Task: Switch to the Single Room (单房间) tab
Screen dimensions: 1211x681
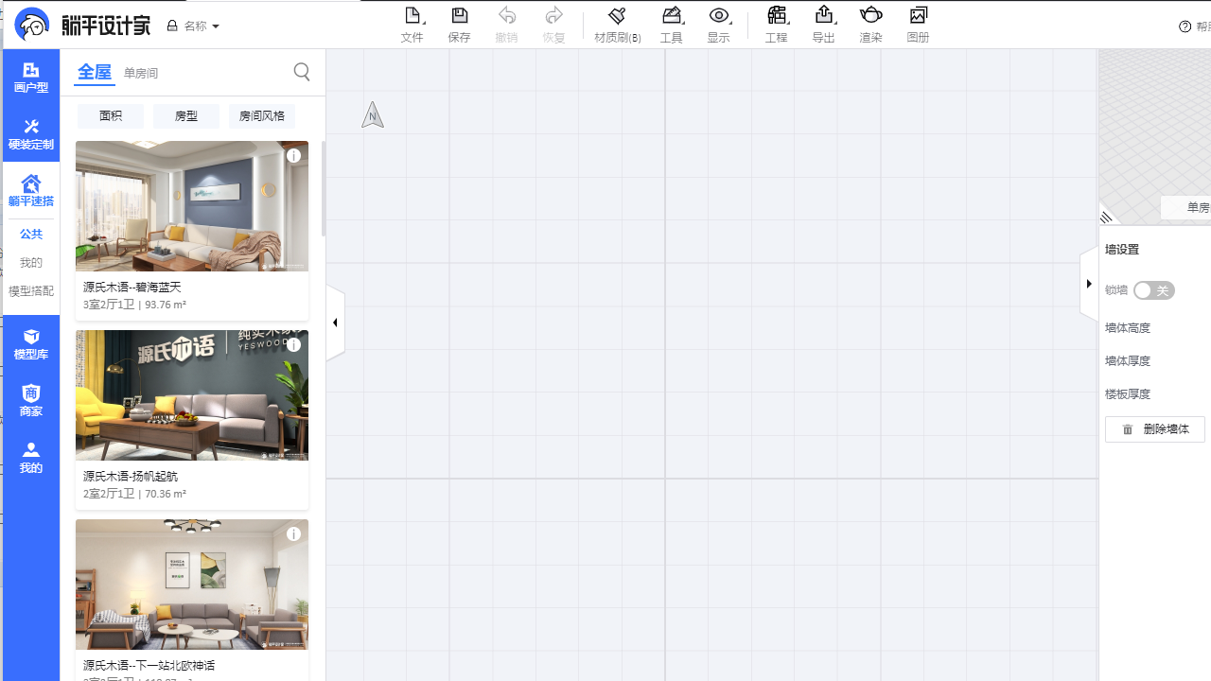Action: 141,74
